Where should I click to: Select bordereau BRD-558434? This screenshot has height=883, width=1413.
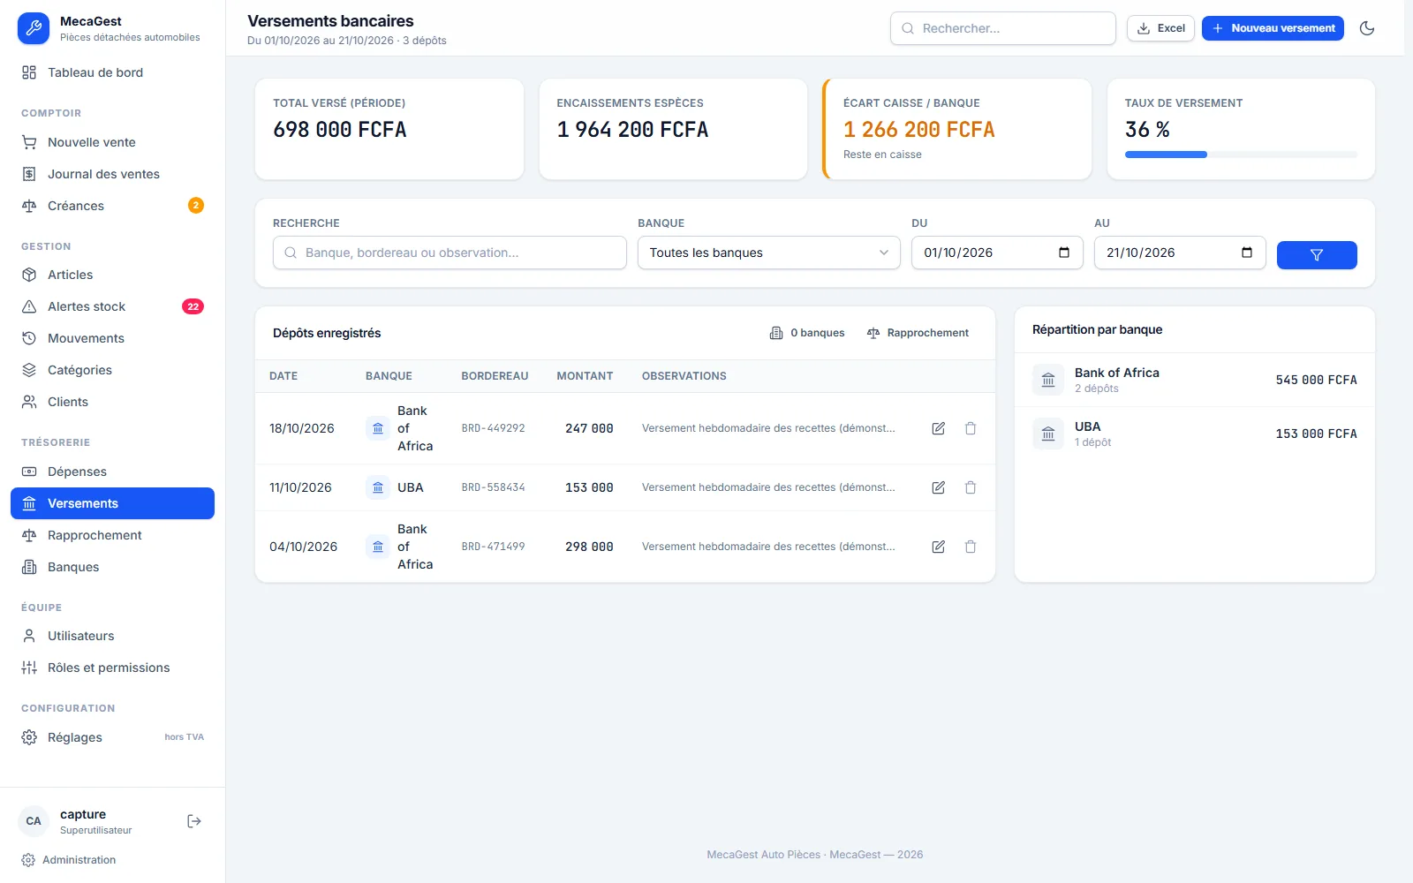coord(493,487)
